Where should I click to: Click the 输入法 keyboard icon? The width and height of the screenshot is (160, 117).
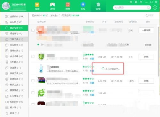[7, 107]
